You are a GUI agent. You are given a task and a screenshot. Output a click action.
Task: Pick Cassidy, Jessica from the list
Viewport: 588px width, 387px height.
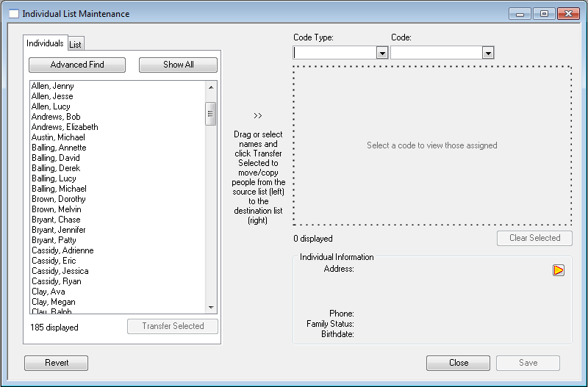[x=60, y=271]
